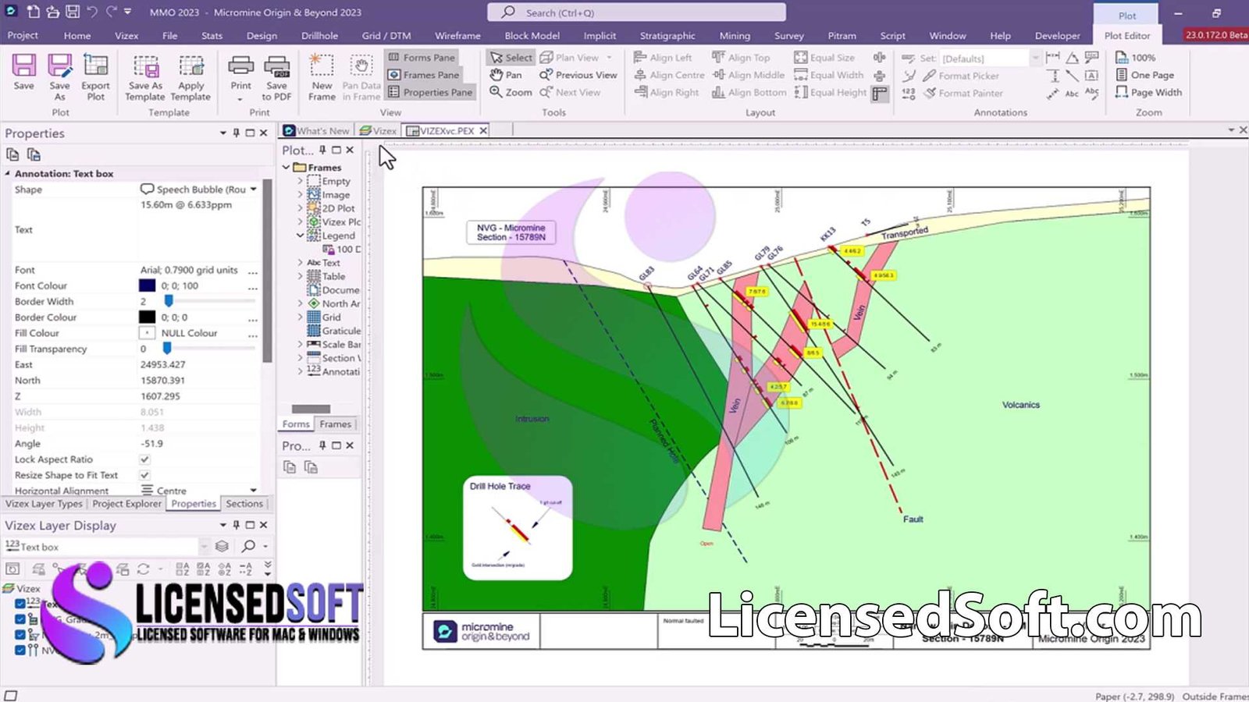Image resolution: width=1249 pixels, height=702 pixels.
Task: Click the search icon in Vizex Layer Display
Action: pos(248,546)
